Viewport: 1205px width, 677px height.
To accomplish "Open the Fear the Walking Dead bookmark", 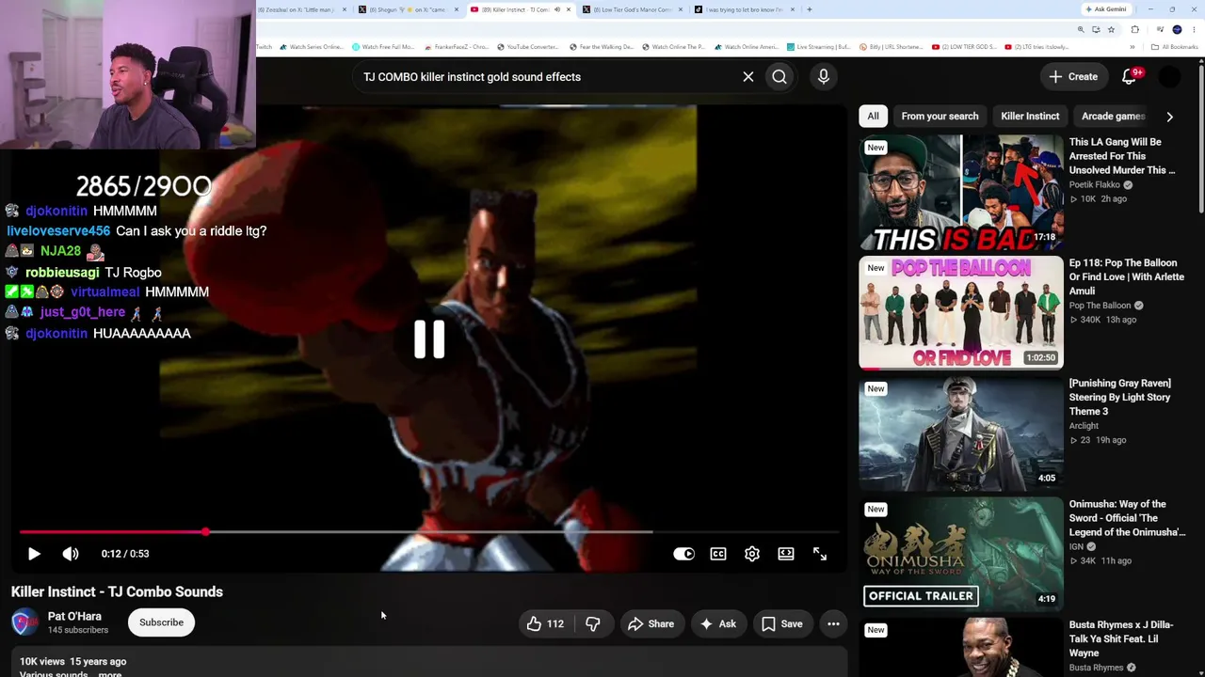I will pos(601,47).
